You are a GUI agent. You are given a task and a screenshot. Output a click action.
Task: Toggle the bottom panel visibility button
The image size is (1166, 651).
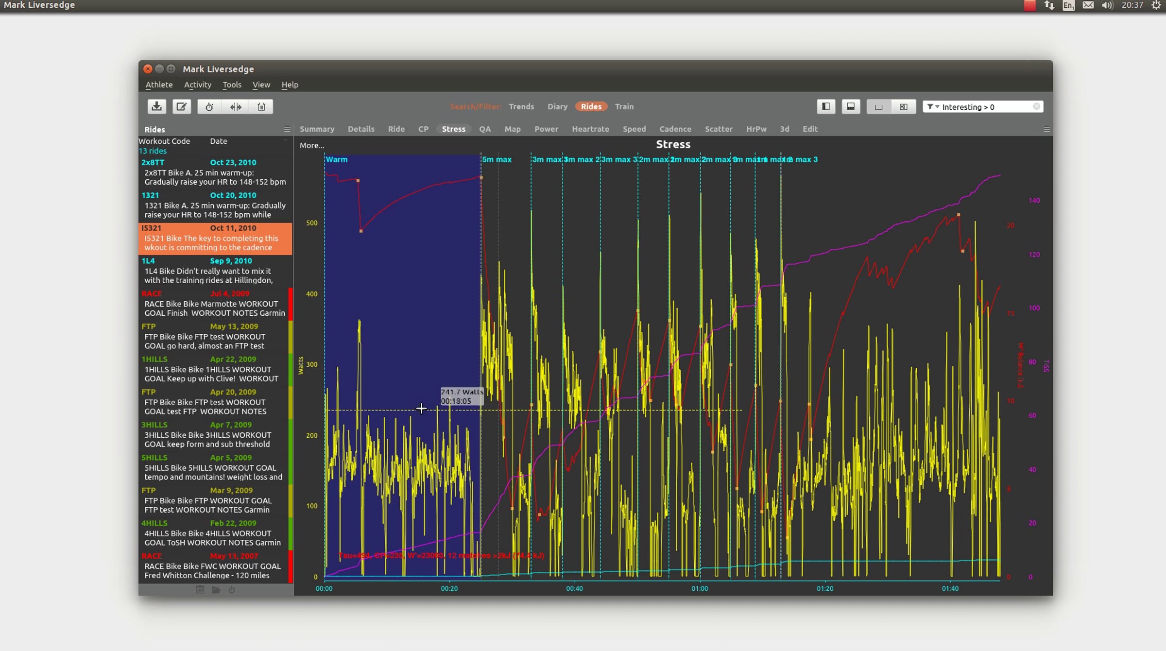click(851, 106)
